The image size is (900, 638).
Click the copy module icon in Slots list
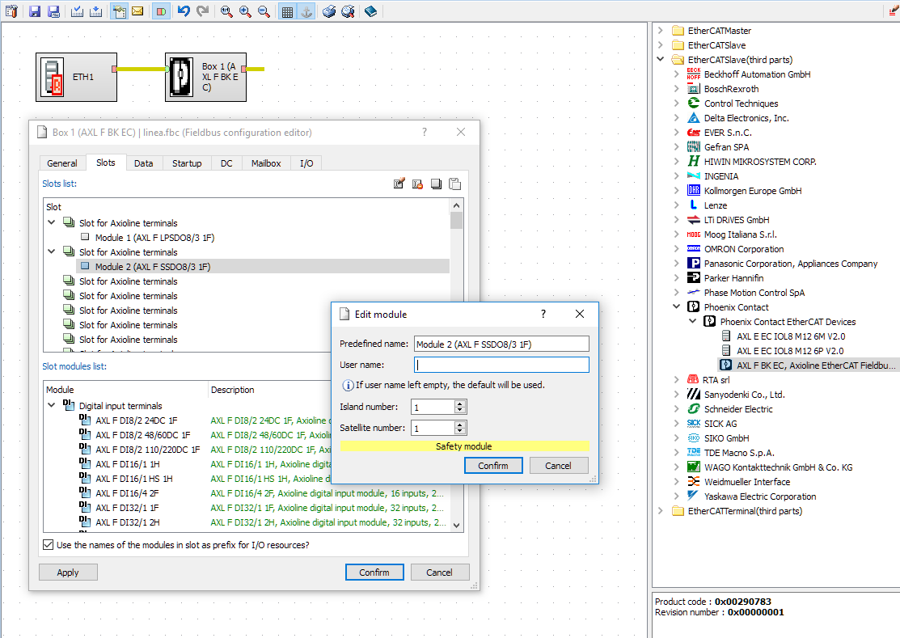pos(436,184)
